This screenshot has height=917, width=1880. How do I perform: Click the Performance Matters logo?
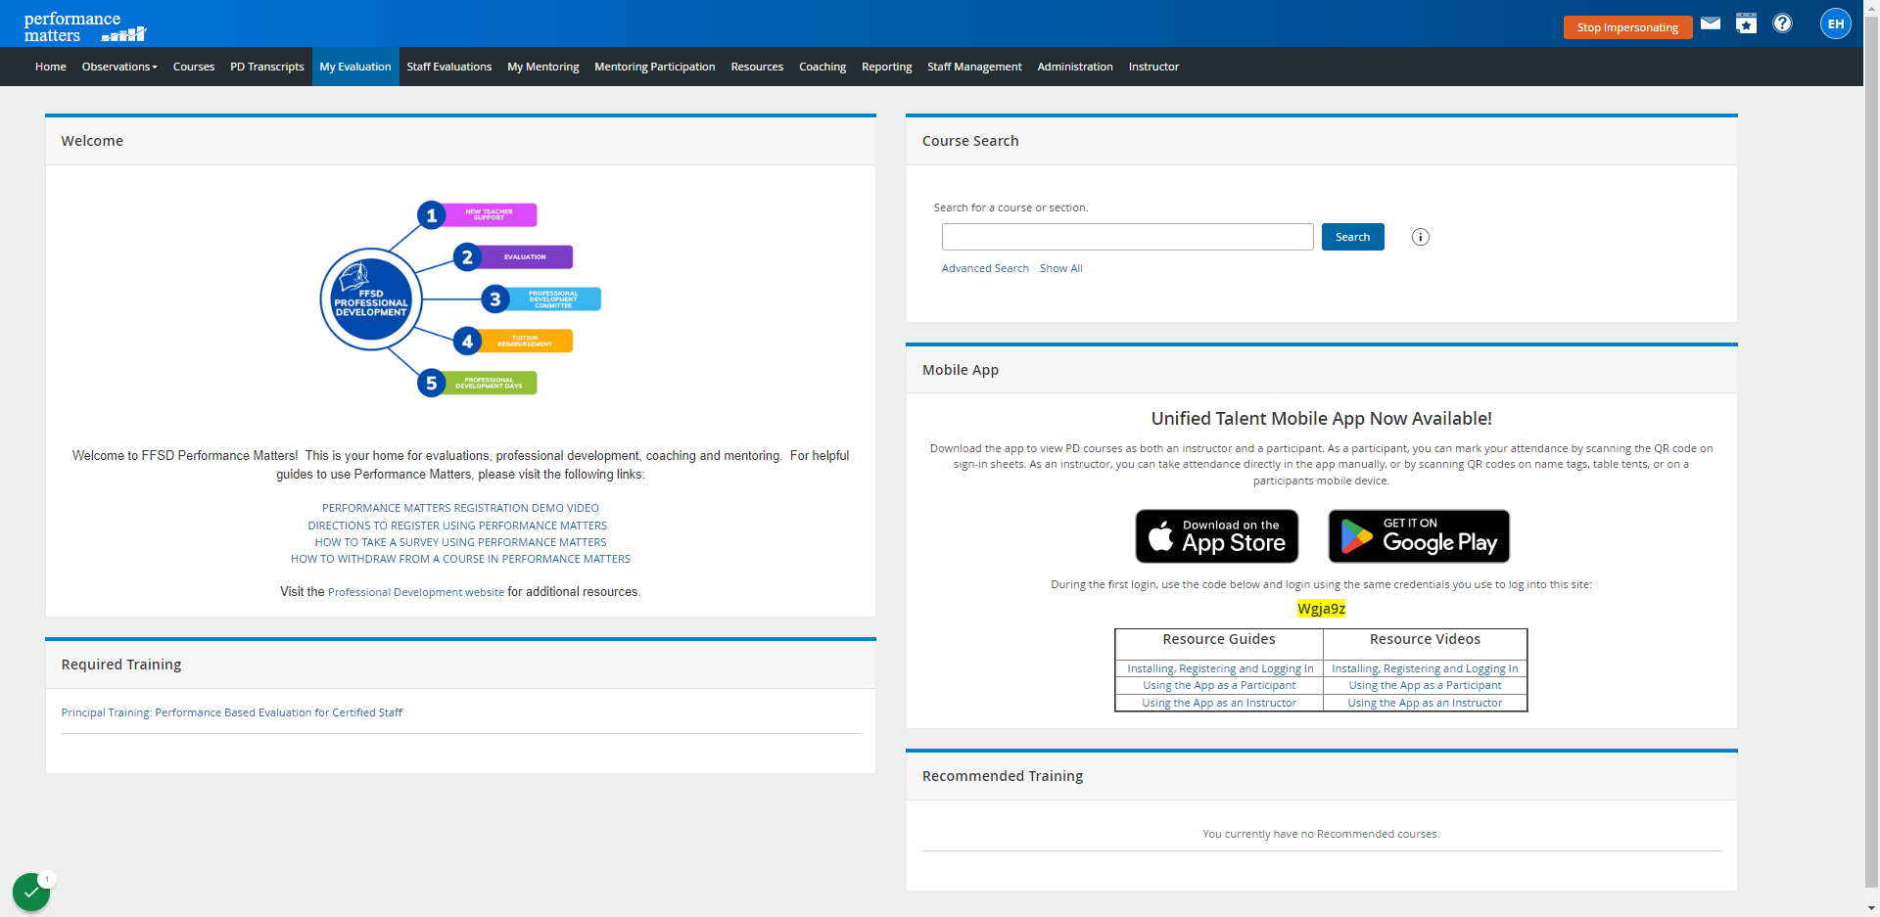[84, 26]
